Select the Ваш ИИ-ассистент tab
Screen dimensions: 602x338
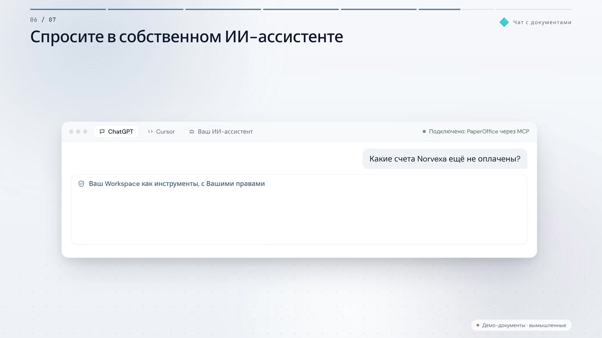pyautogui.click(x=221, y=131)
